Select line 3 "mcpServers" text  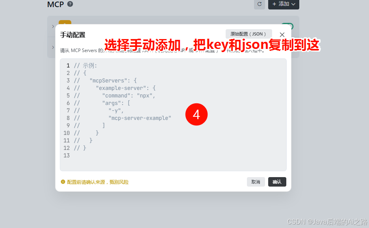pos(108,80)
